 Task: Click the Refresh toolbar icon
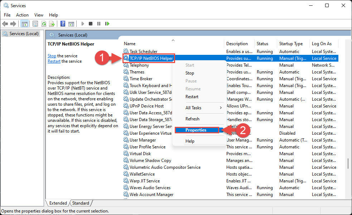pyautogui.click(x=44, y=24)
